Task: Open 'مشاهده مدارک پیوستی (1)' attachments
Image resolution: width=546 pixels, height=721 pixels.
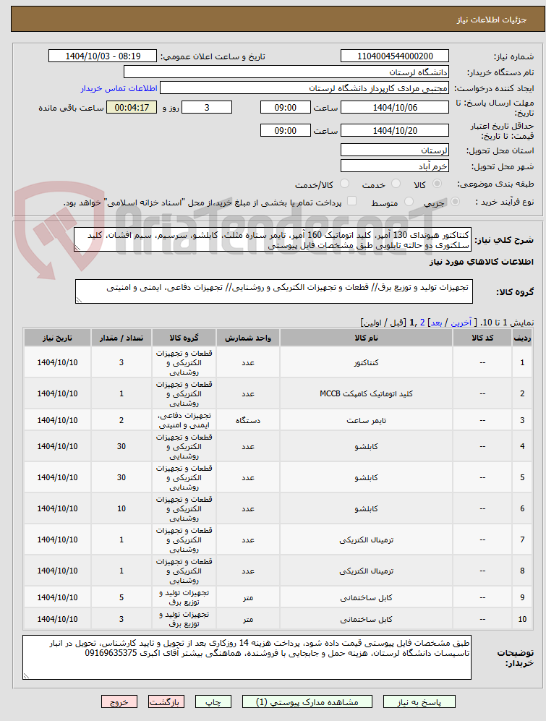Action: 307,701
